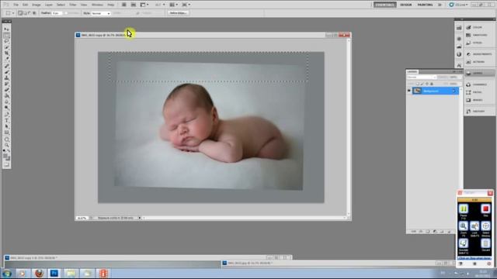The width and height of the screenshot is (497, 279).
Task: Open the CS Live button
Action: 458,5
